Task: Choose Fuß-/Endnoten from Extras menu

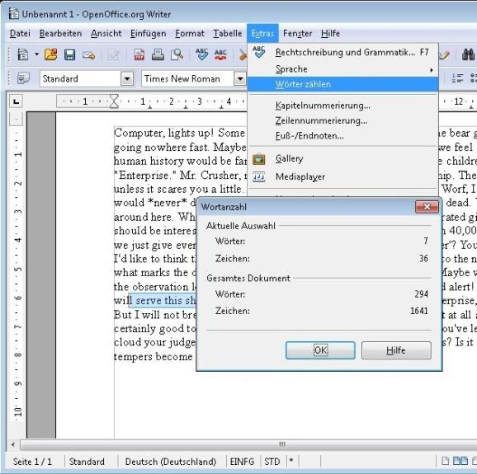Action: point(342,136)
